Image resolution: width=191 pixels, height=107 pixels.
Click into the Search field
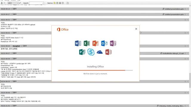(x=36, y=3)
